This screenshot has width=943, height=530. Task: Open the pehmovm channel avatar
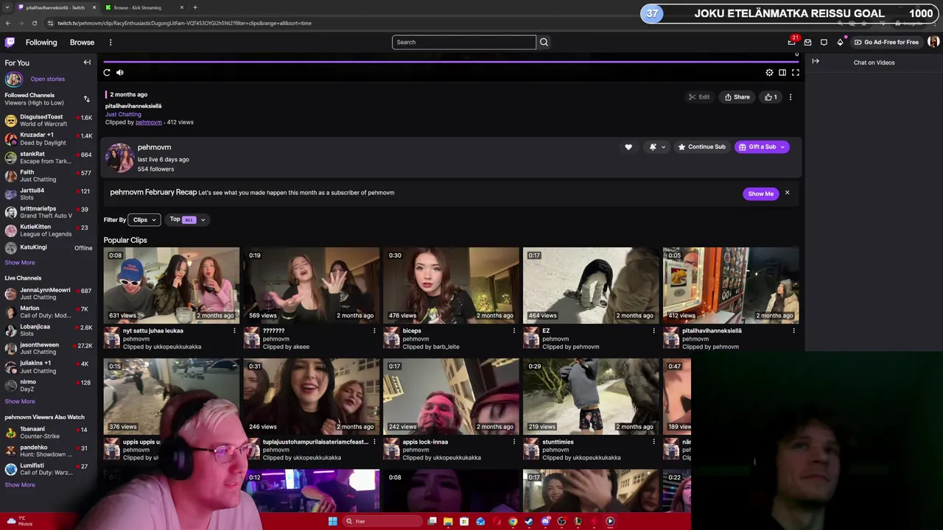[119, 158]
